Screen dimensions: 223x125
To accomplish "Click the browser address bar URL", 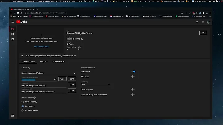I will coord(47,13).
